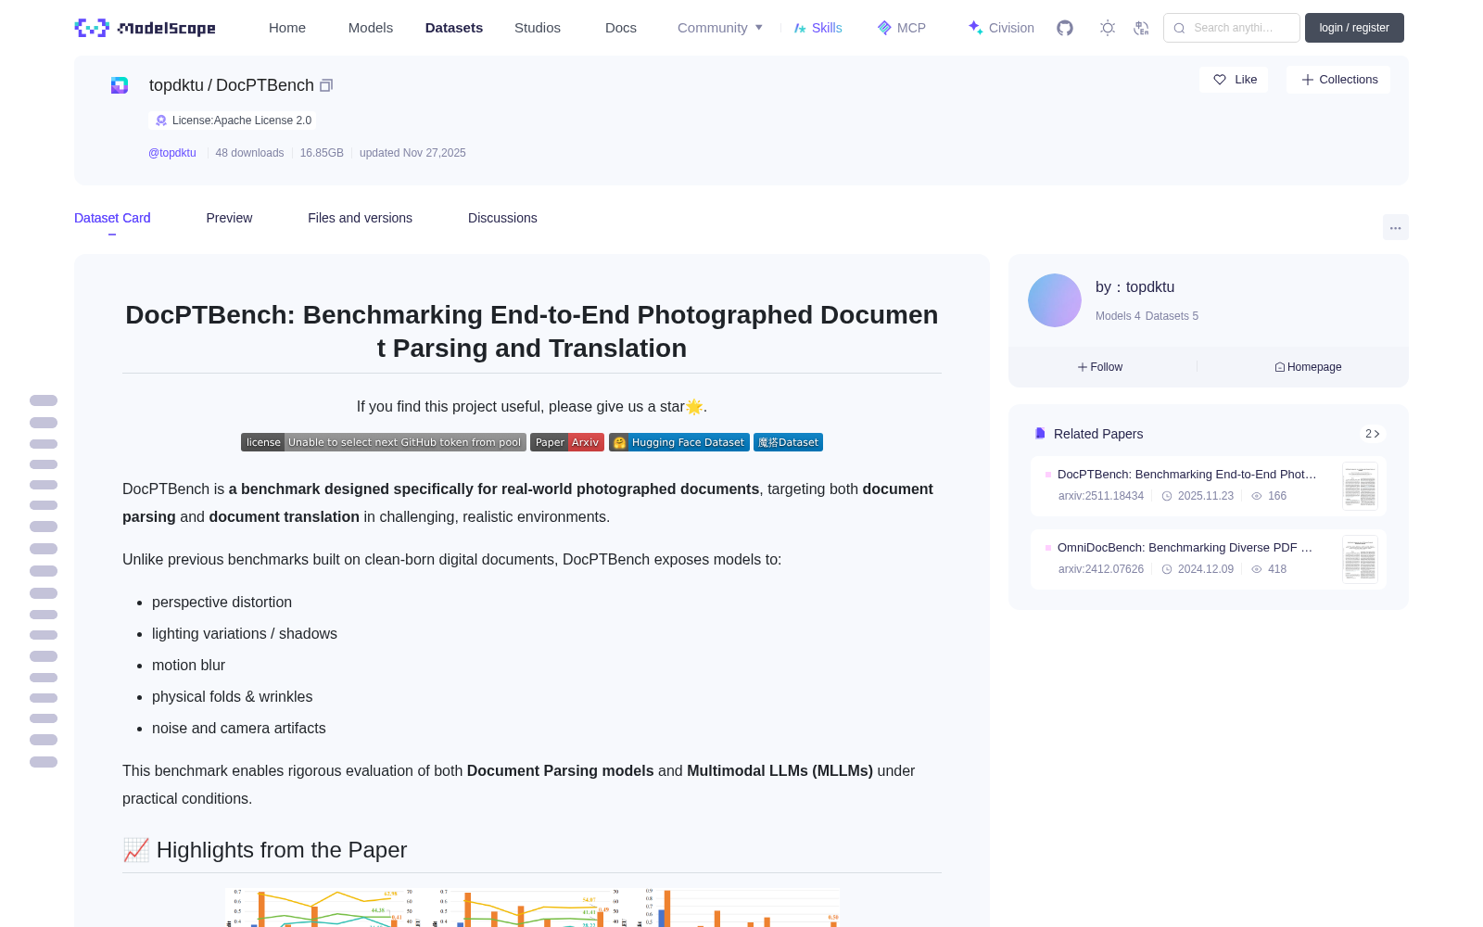Open the ModelScope logo home link

pos(145,28)
